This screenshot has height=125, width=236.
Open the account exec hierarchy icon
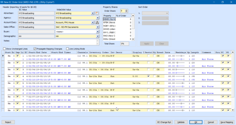[97, 22]
